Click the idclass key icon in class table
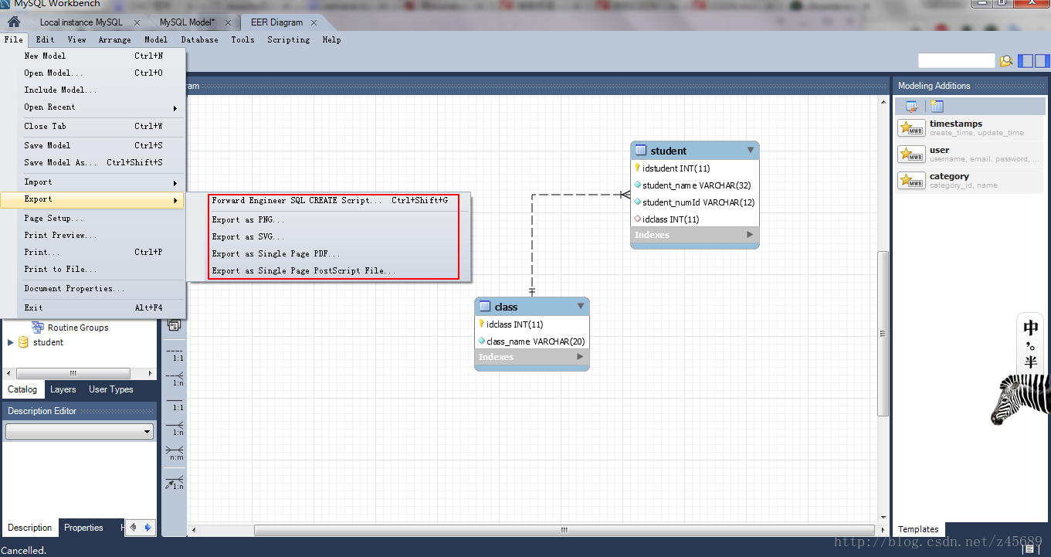Screen dimensions: 1051x557 point(481,324)
